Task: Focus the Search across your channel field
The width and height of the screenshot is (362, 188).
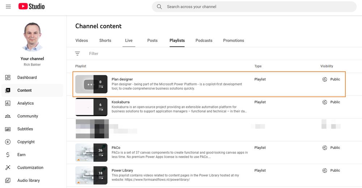Action: click(x=254, y=7)
